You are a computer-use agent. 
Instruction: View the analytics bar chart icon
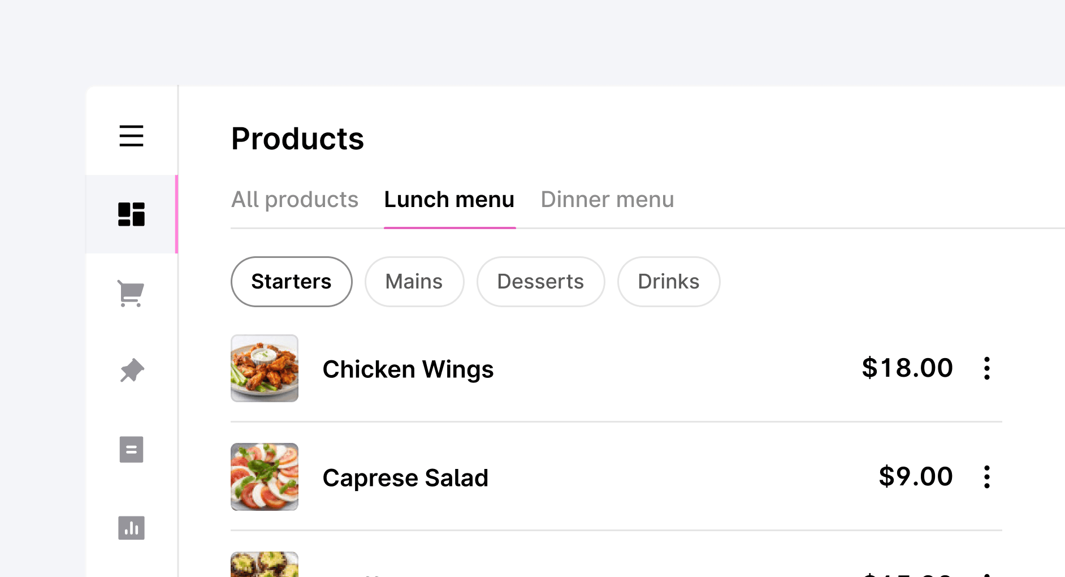point(131,527)
